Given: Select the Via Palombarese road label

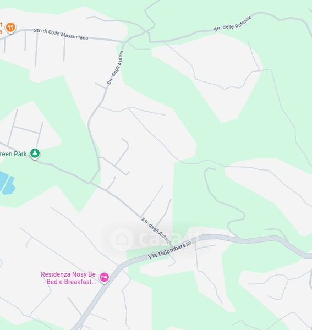Looking at the screenshot, I should 169,250.
